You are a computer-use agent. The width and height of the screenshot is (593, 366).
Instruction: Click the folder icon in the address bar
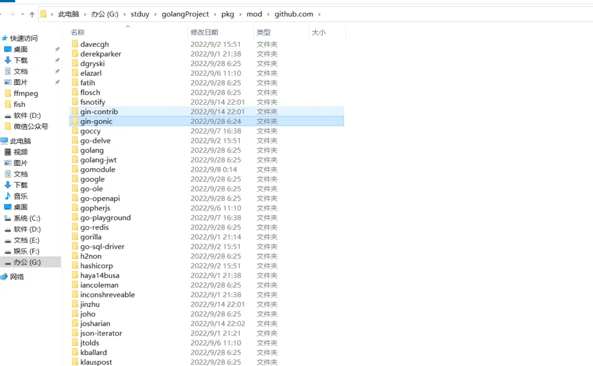click(43, 14)
